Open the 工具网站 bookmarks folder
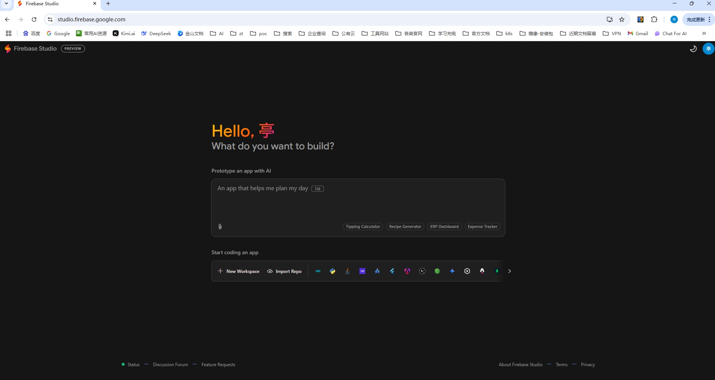 tap(375, 33)
